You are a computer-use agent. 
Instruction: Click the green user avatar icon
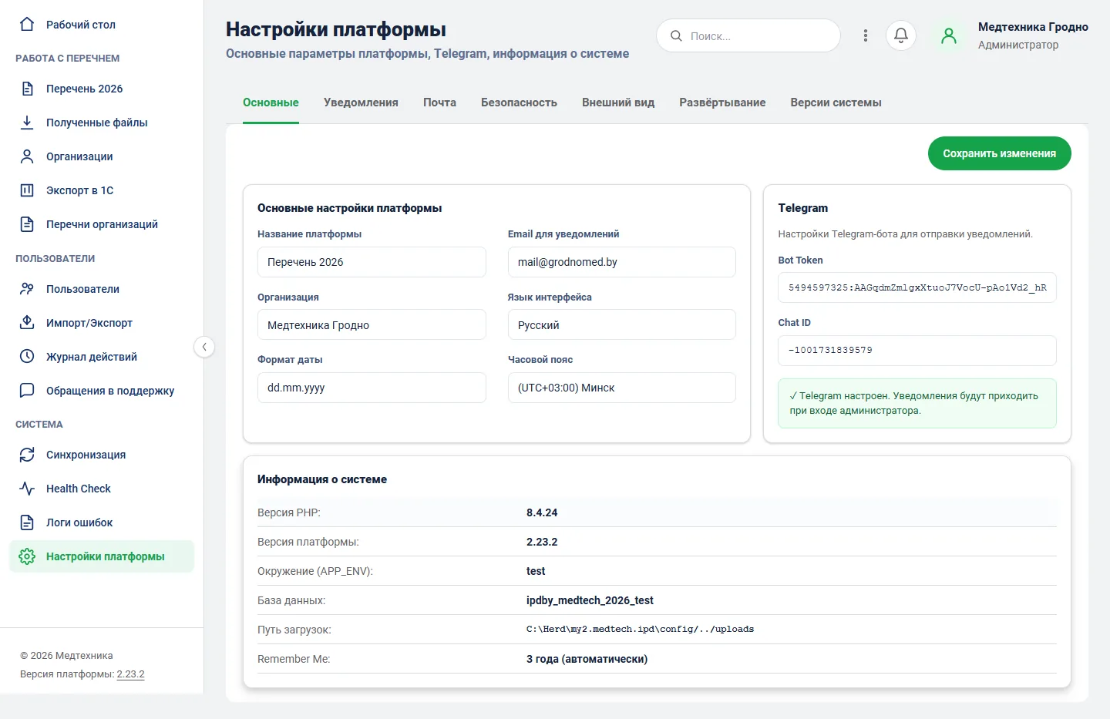coord(949,35)
